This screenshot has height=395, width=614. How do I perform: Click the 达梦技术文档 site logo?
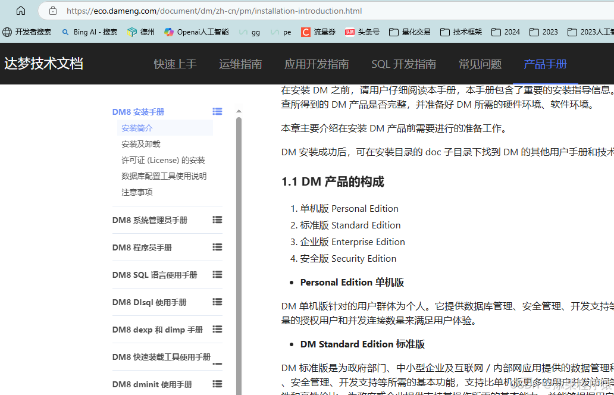click(x=43, y=64)
